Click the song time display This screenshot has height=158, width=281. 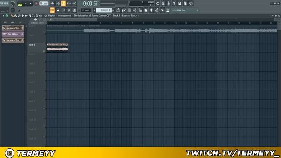(90, 4)
